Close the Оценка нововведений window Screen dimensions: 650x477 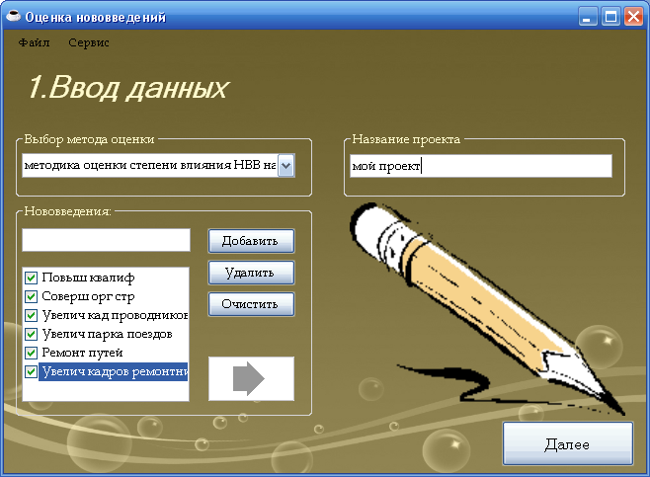pyautogui.click(x=633, y=17)
